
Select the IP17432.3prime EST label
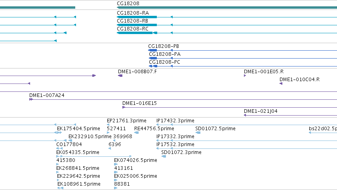175,121
